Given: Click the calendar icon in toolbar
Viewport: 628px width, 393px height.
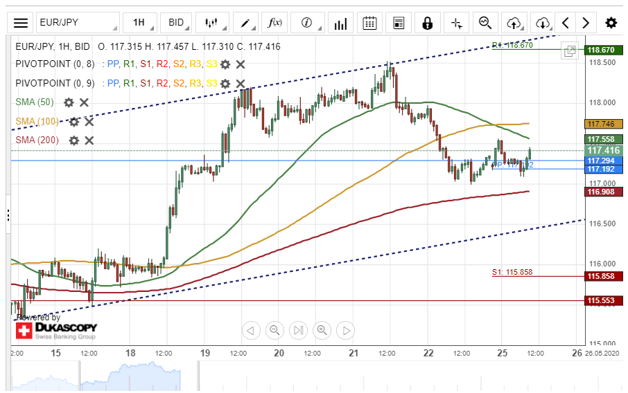Looking at the screenshot, I should pyautogui.click(x=369, y=23).
